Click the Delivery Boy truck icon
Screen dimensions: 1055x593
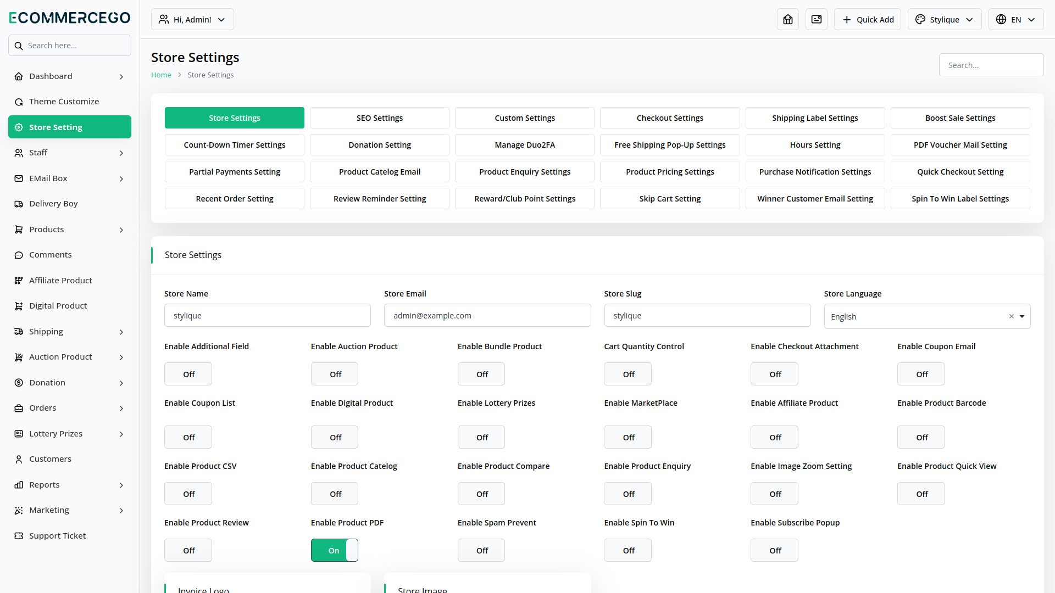[x=19, y=204]
